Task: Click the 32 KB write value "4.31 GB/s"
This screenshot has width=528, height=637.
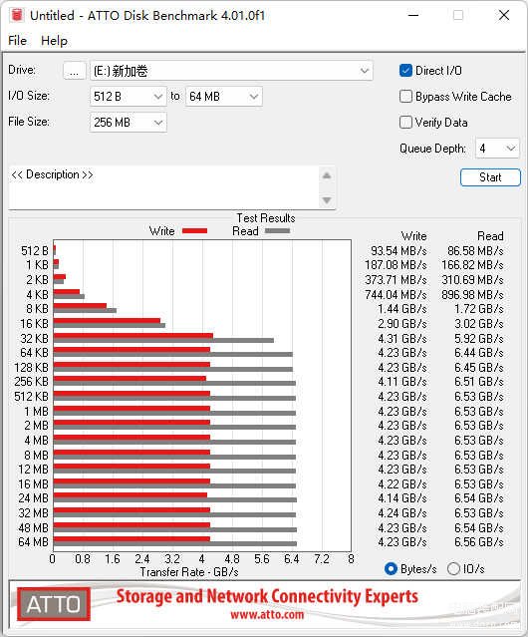Action: pyautogui.click(x=402, y=338)
